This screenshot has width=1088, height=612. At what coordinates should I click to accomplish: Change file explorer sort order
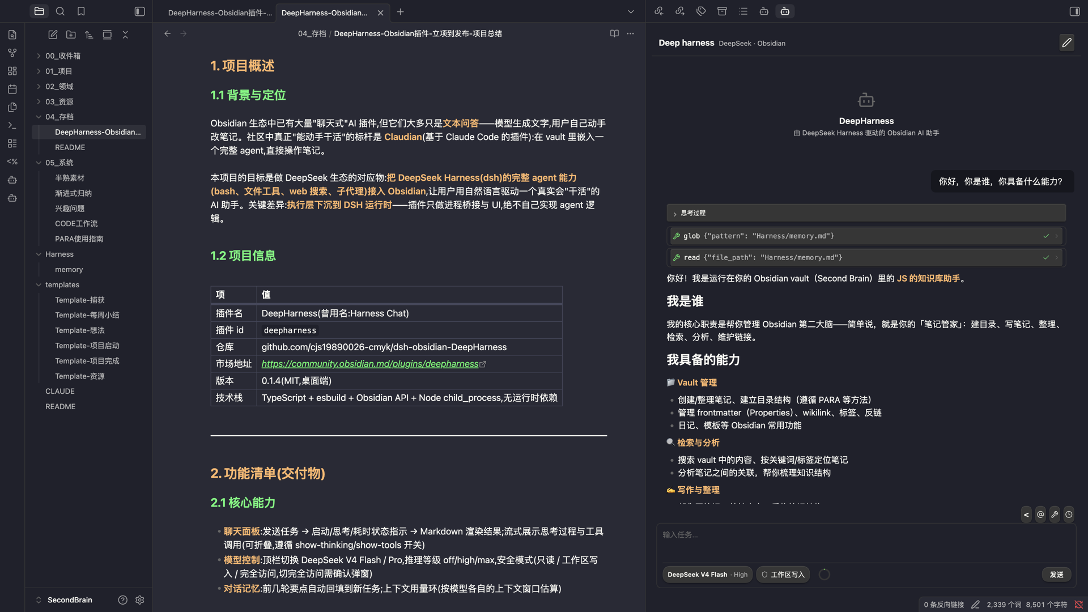pyautogui.click(x=89, y=35)
